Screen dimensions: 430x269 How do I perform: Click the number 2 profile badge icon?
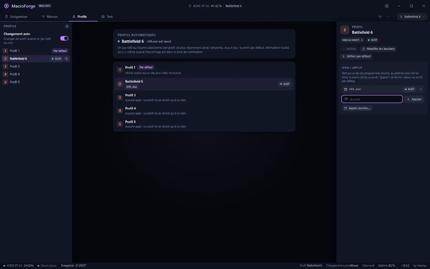coord(345,30)
